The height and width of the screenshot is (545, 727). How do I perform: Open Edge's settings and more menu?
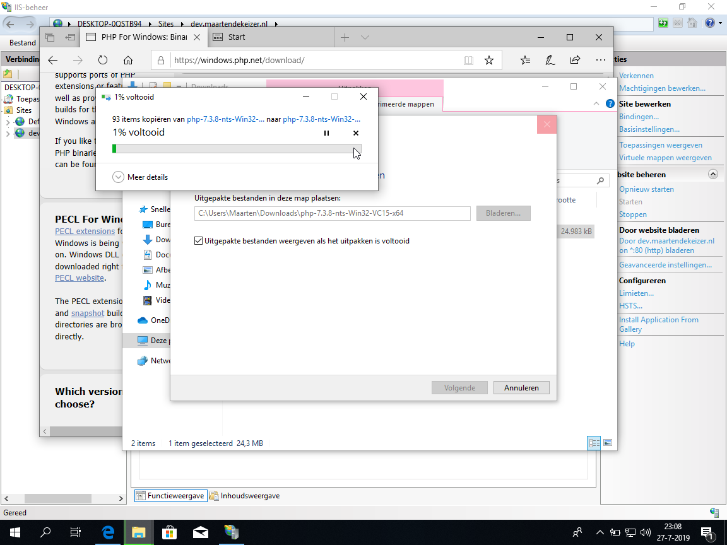(x=600, y=61)
